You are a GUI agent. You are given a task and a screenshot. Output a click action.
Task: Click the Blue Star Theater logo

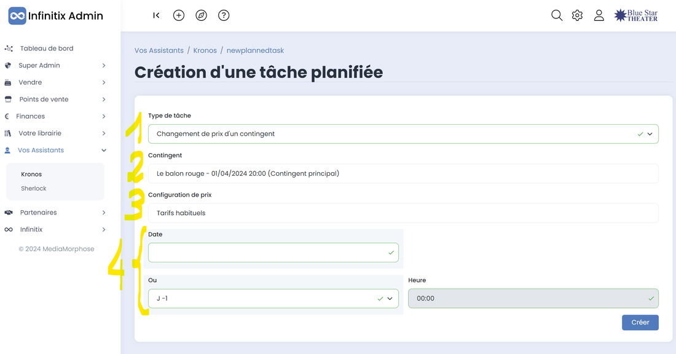[636, 15]
